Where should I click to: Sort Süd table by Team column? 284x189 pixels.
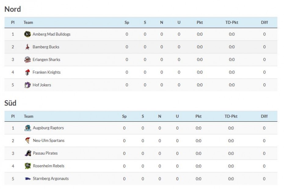(x=28, y=116)
